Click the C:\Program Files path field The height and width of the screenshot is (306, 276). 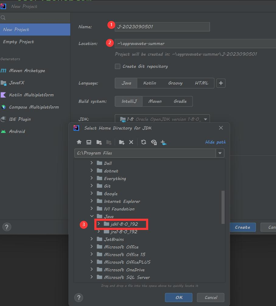pos(145,153)
